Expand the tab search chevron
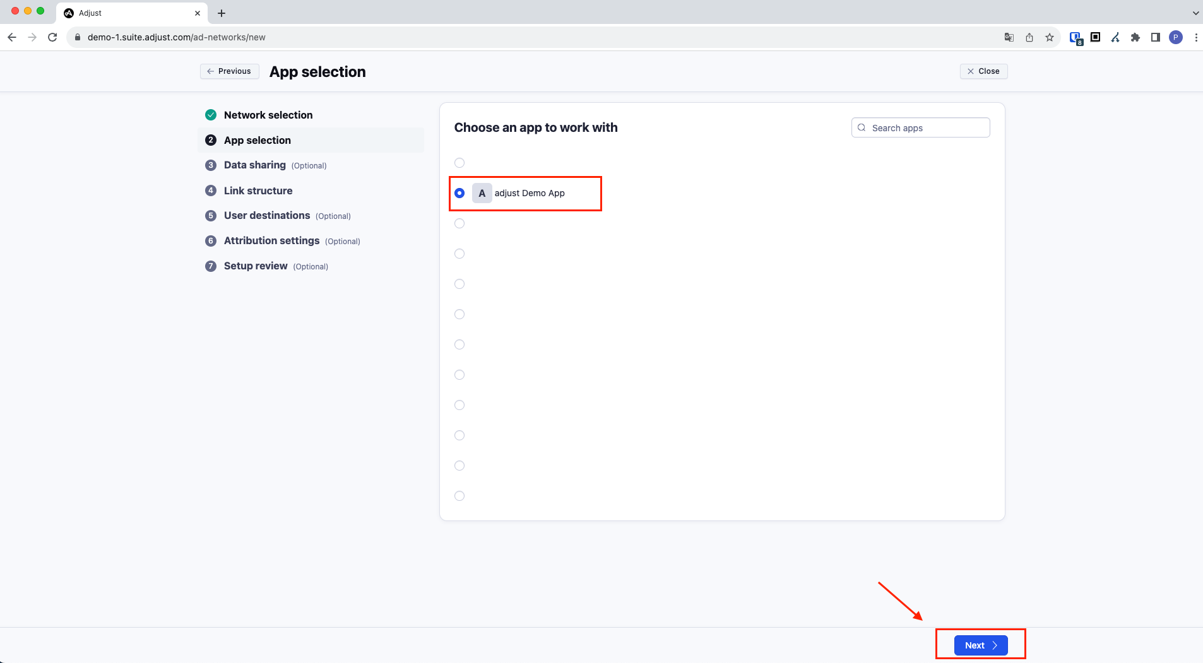This screenshot has width=1203, height=663. (x=1195, y=13)
